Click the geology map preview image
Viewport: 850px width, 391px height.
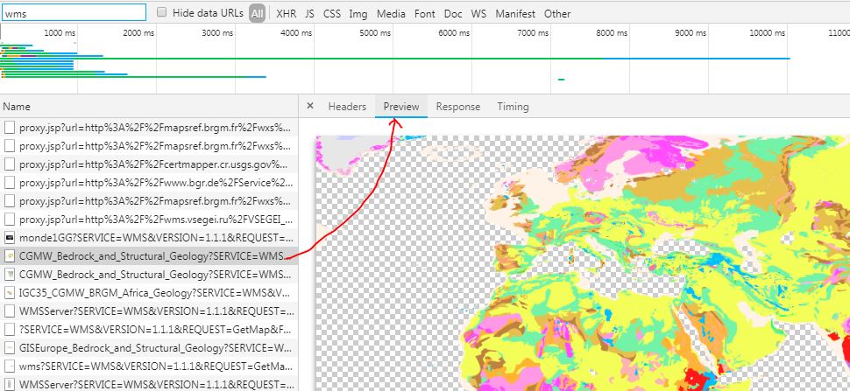pyautogui.click(x=583, y=262)
